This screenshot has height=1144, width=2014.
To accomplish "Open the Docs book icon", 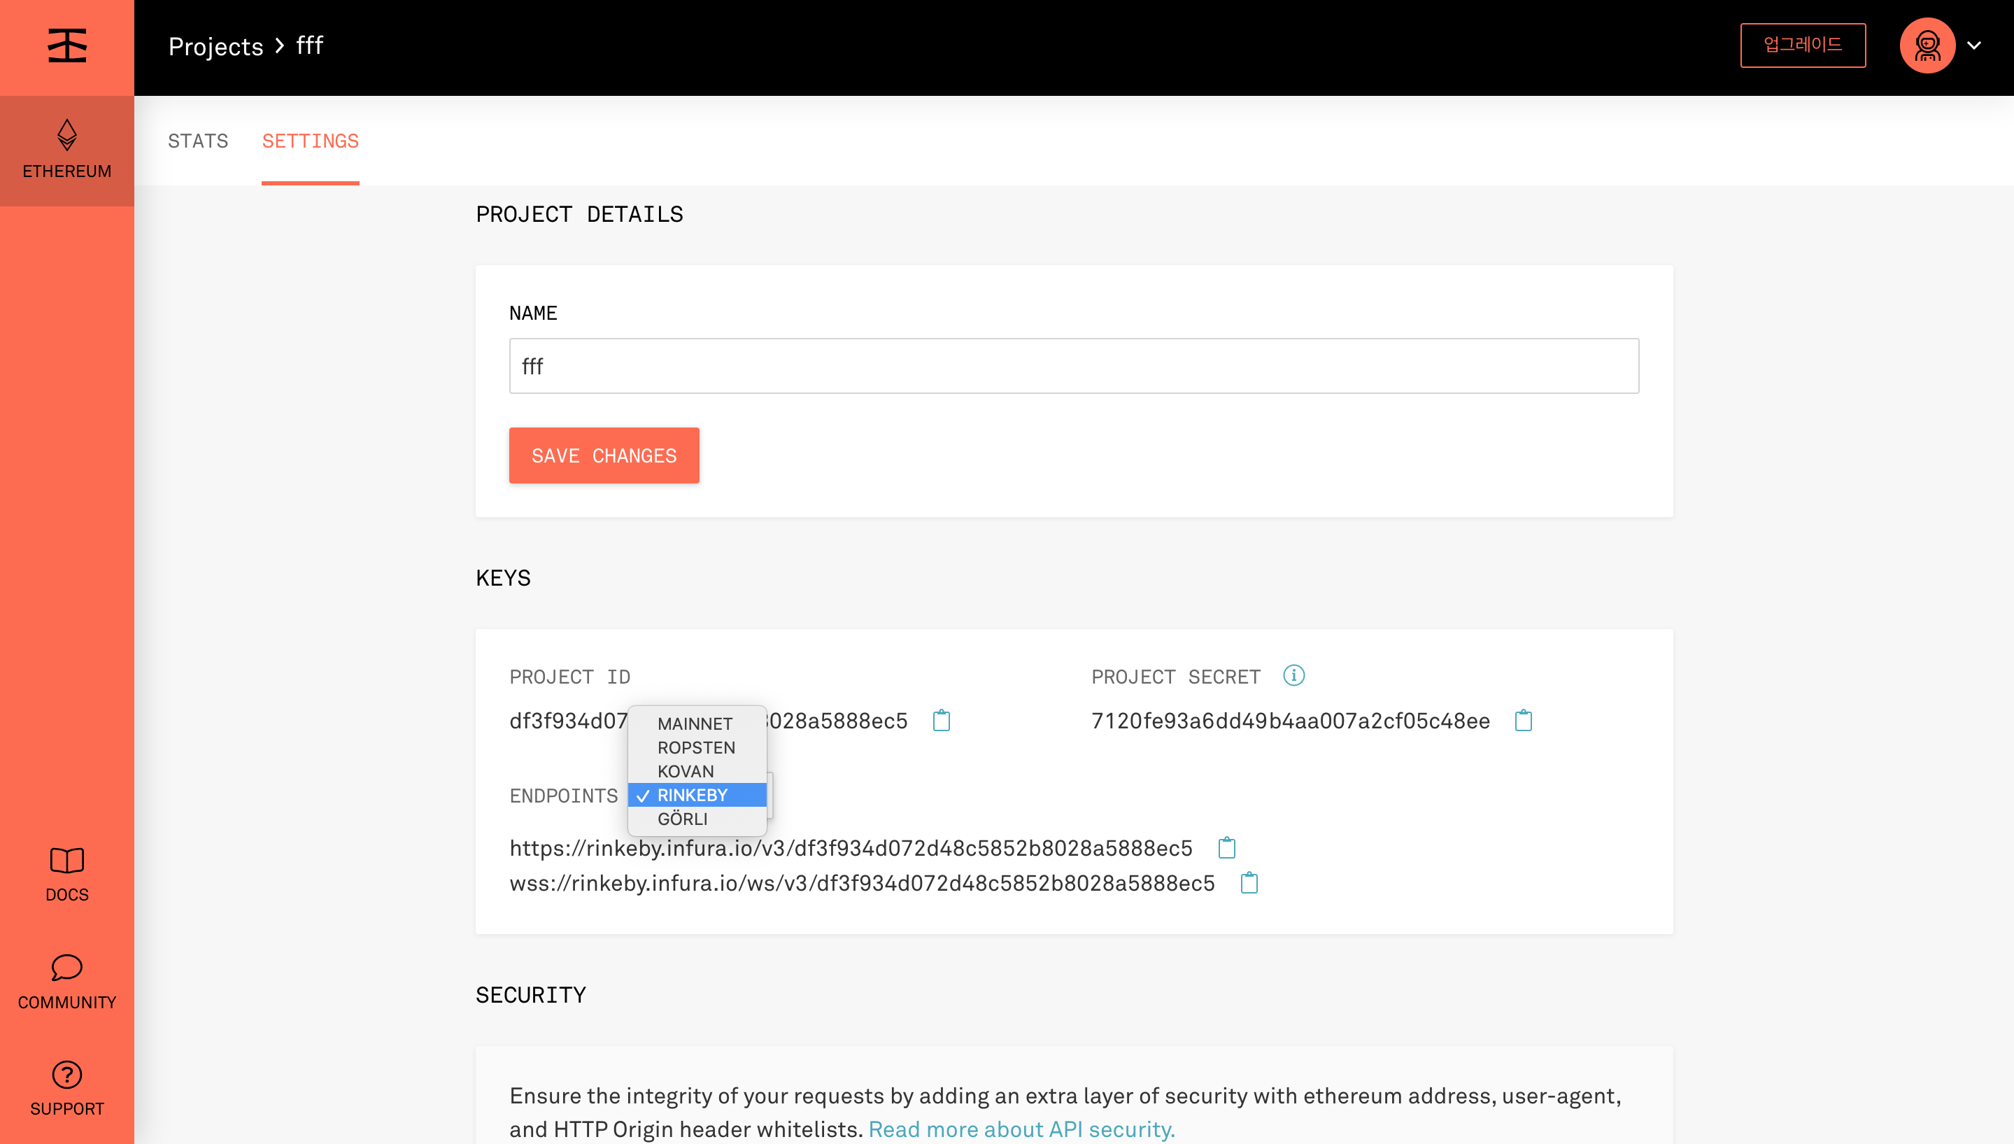I will tap(66, 861).
